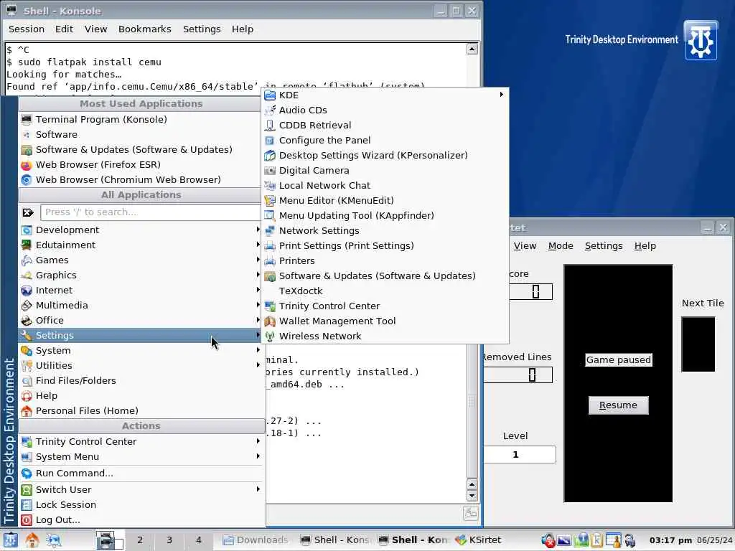Open TeXdoctk from Settings submenu
This screenshot has height=551, width=735.
pos(385,291)
